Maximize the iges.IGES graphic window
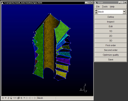 89,3
